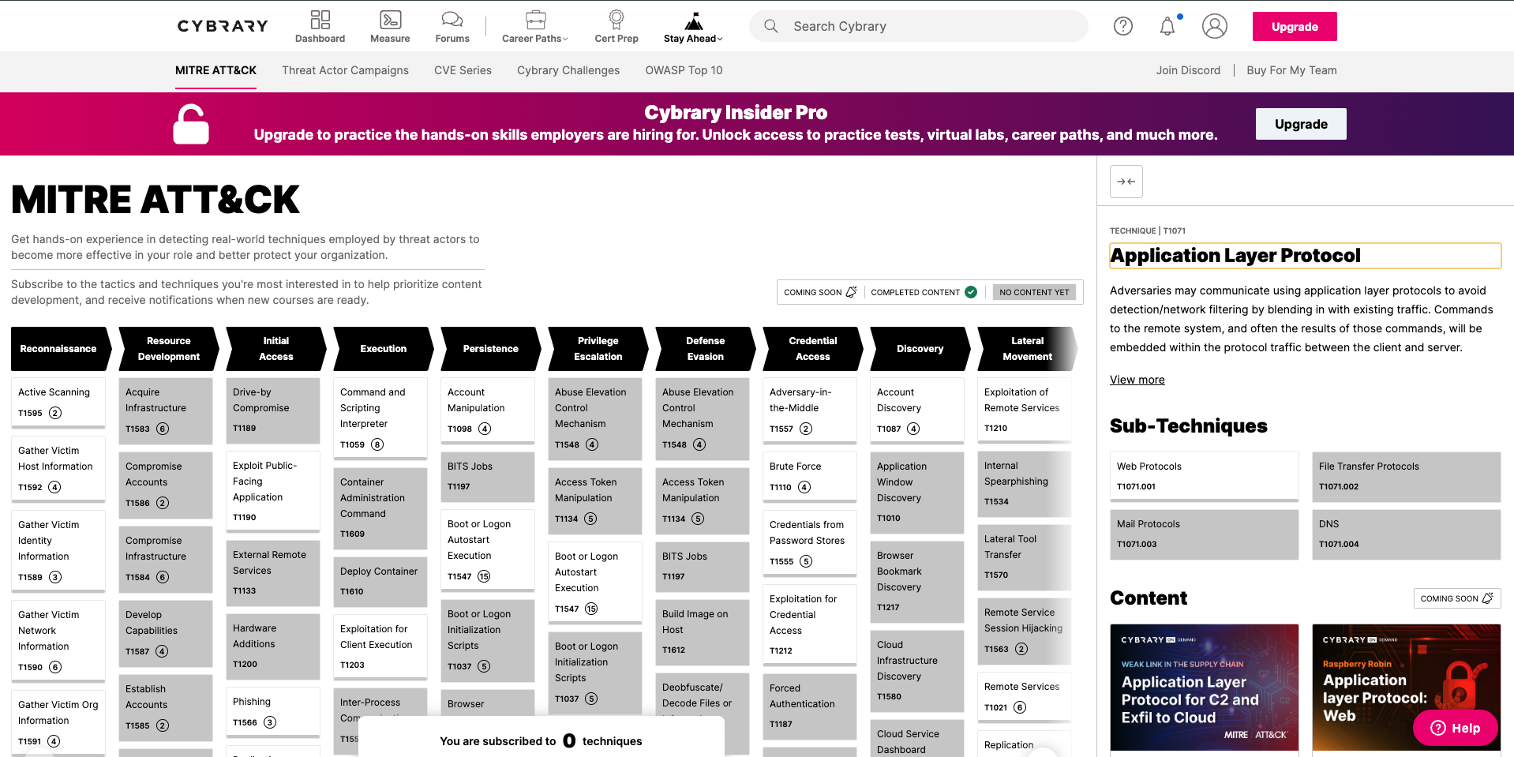Expand T1595 Active Scanning sub-technique count

click(x=55, y=413)
